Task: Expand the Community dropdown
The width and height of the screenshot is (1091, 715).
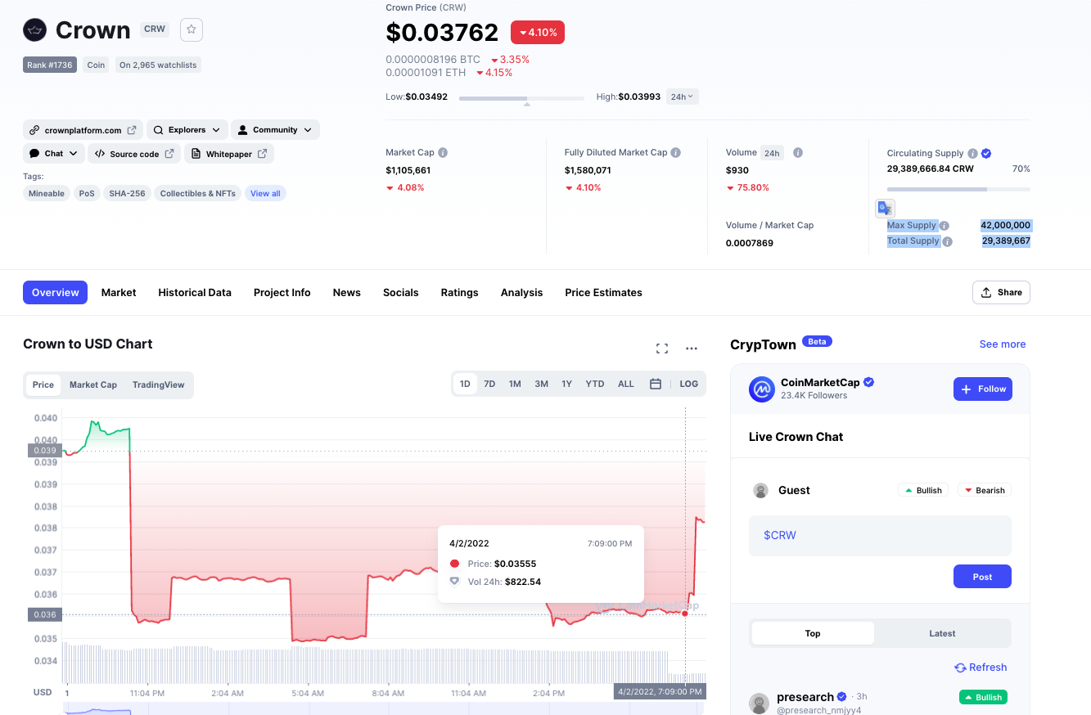Action: [x=275, y=130]
